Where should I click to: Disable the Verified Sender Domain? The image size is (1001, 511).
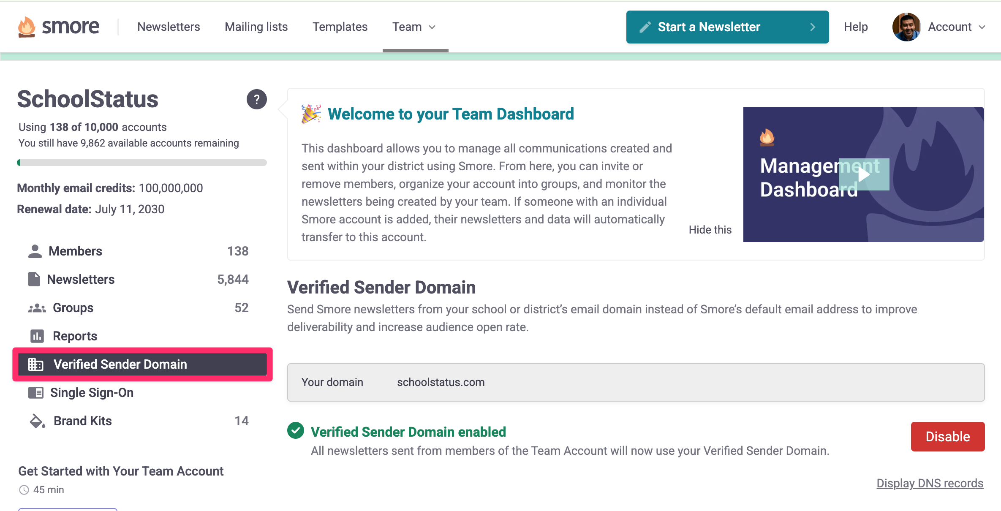click(x=947, y=436)
